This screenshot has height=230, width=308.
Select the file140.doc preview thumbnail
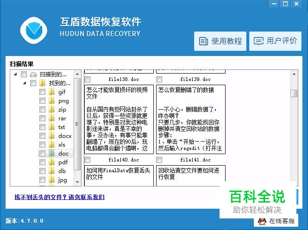pos(119,175)
